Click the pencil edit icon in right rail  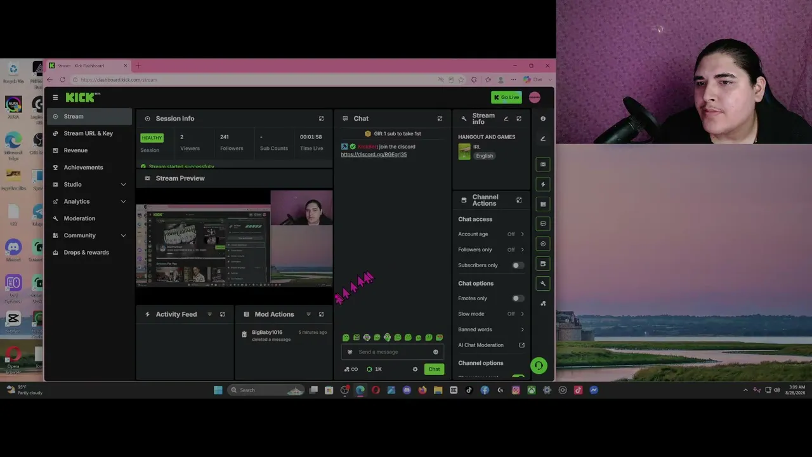pyautogui.click(x=542, y=138)
